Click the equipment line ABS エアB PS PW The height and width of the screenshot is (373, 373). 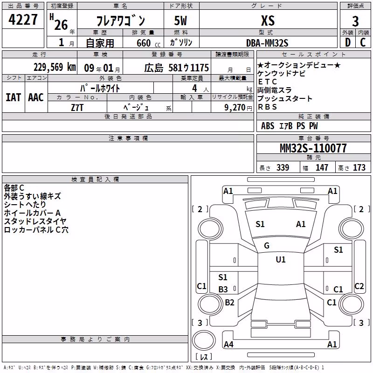pyautogui.click(x=289, y=126)
